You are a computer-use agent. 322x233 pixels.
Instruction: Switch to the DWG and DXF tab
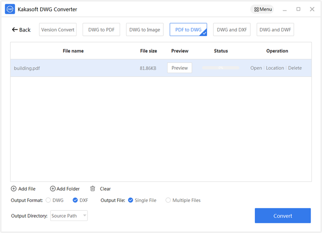click(232, 29)
